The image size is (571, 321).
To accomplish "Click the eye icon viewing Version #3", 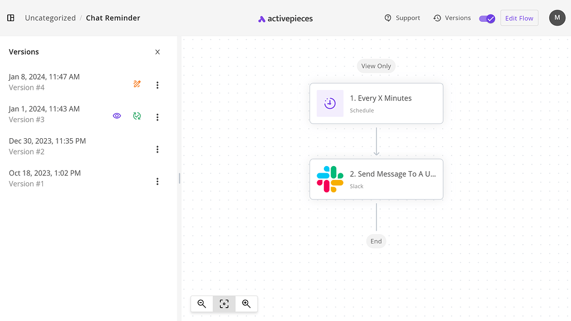I will [117, 116].
